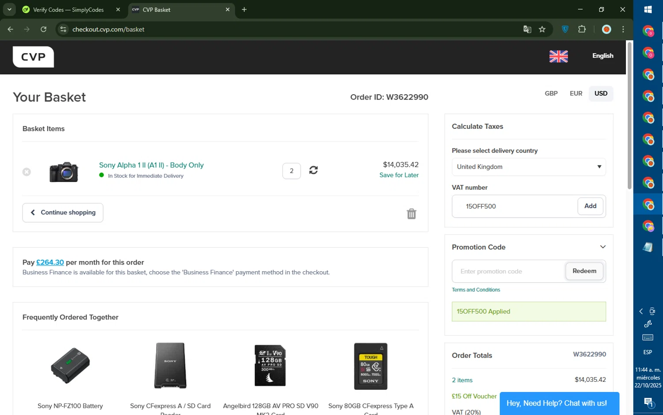Click the shield extension icon
The width and height of the screenshot is (663, 415).
(565, 29)
